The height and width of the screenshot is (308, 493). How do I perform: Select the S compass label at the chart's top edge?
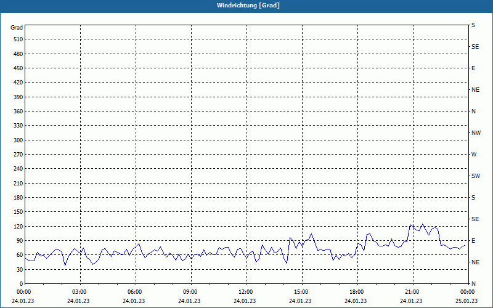tap(473, 25)
